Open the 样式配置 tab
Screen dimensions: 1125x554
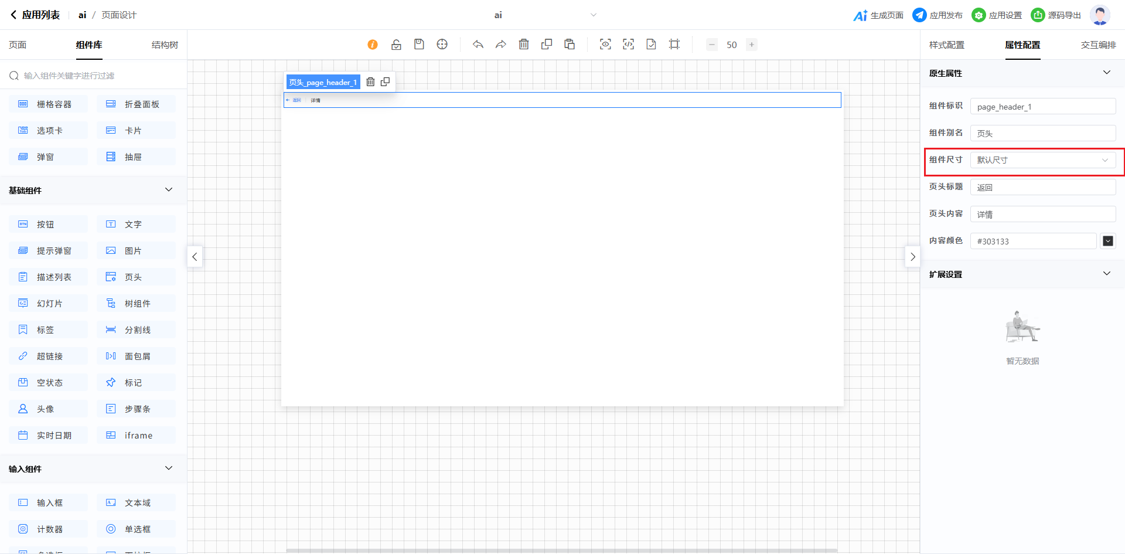(946, 45)
